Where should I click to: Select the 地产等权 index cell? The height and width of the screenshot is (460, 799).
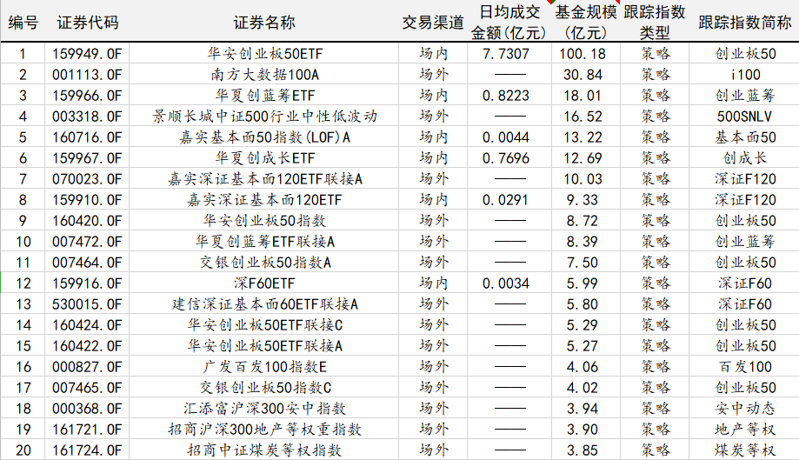[x=744, y=430]
